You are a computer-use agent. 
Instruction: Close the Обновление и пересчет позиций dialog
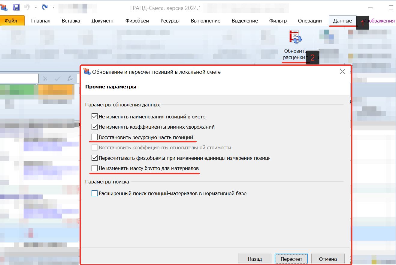[x=343, y=72]
